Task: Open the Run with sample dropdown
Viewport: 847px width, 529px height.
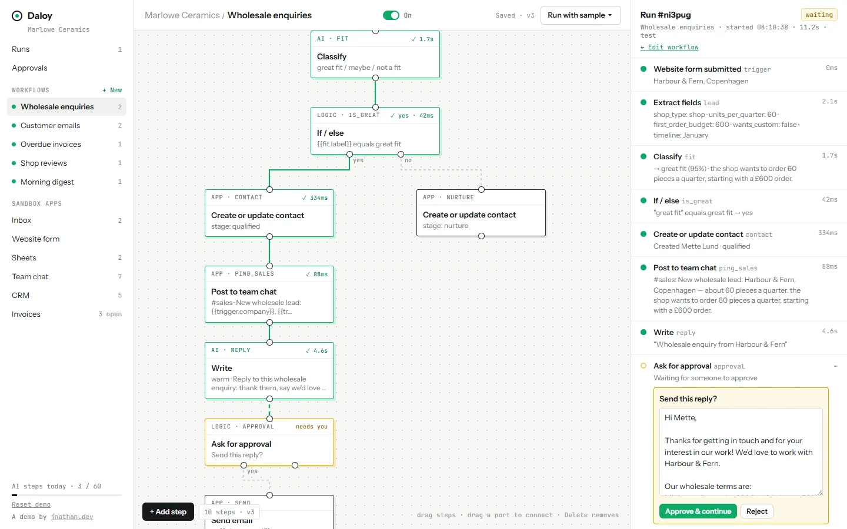Action: pos(581,15)
